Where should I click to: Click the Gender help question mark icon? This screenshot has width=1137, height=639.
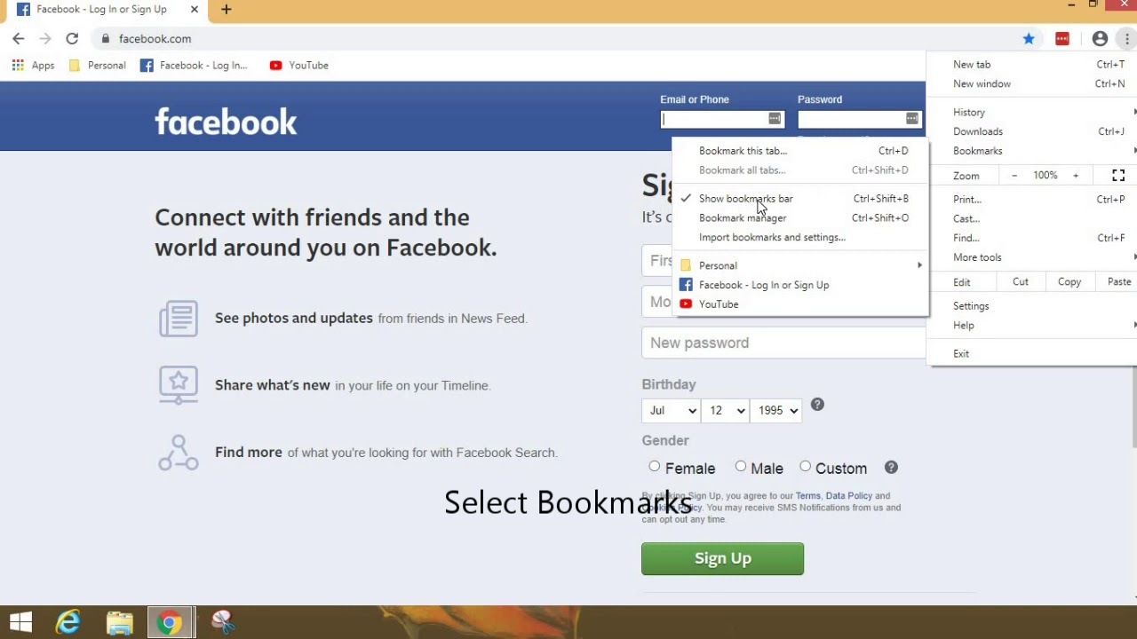(x=891, y=468)
